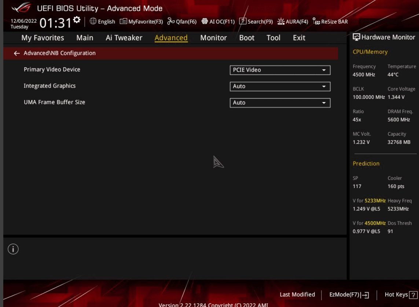
Task: Click the 1.232 V MC voltage value
Action: tap(361, 142)
